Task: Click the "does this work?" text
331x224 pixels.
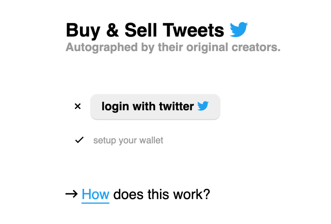Action: pyautogui.click(x=162, y=194)
